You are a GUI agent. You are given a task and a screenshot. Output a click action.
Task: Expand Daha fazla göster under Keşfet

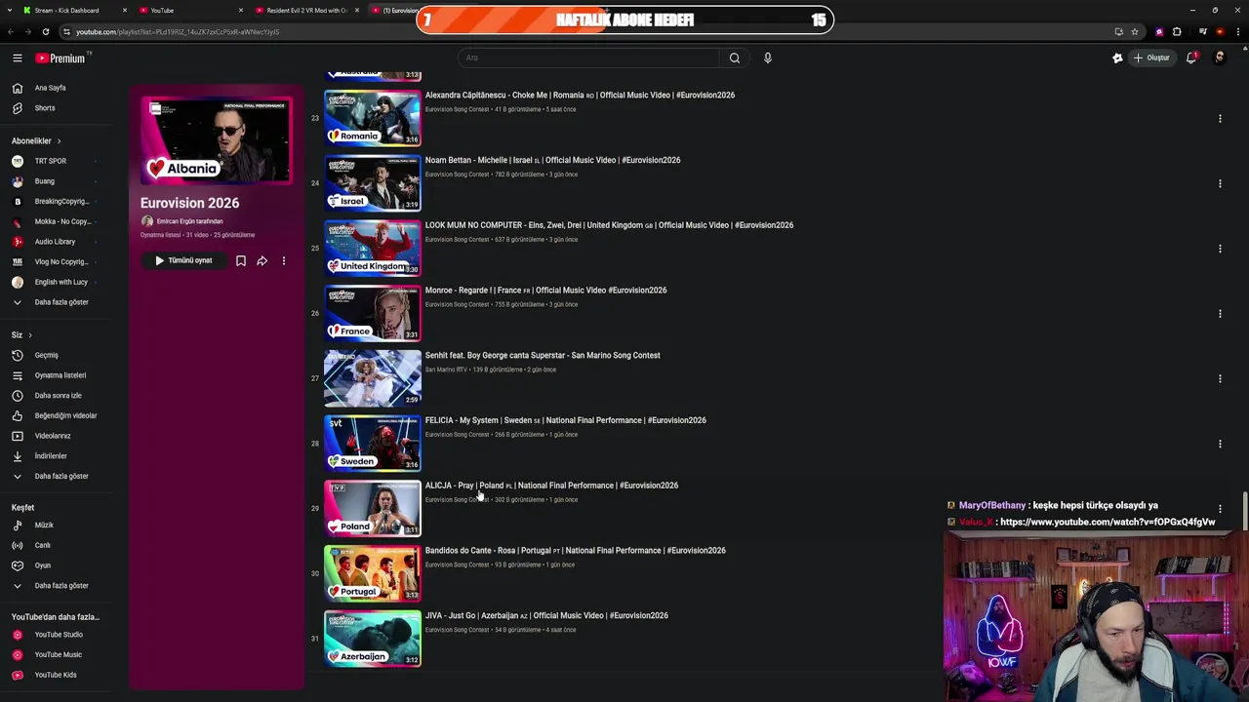point(61,586)
